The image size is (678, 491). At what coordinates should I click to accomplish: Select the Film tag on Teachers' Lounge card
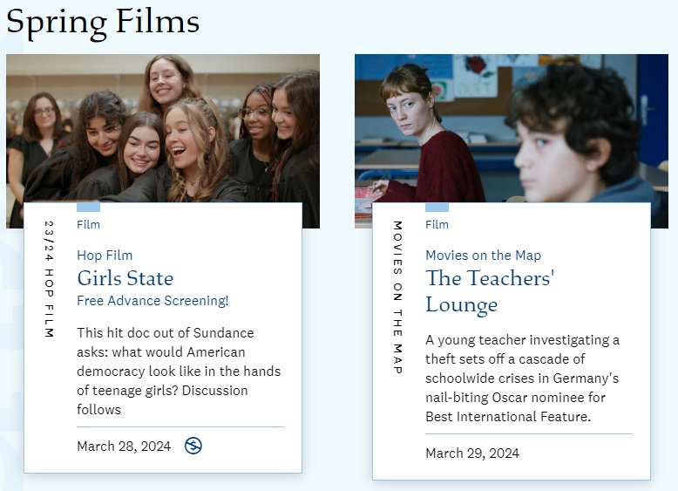[437, 224]
